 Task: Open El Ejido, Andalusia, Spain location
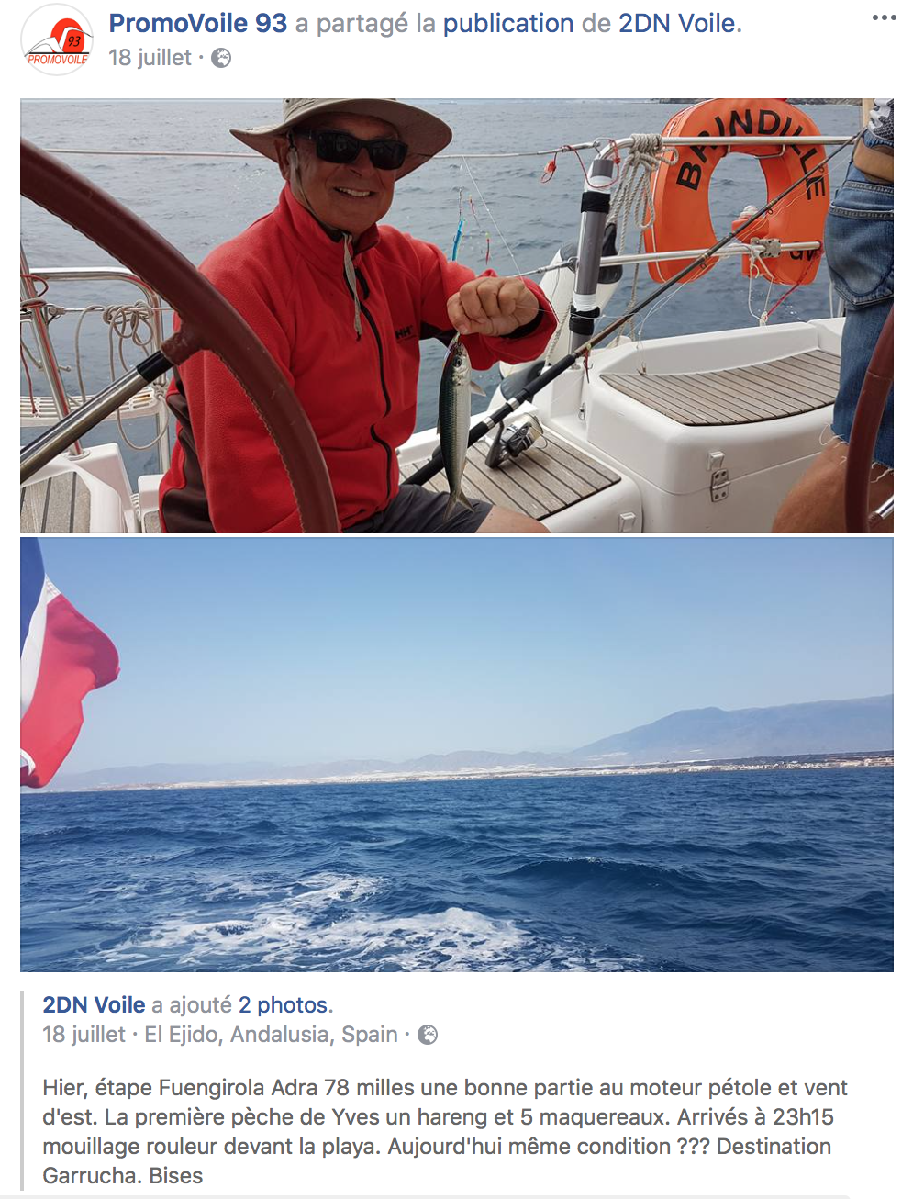(271, 1035)
